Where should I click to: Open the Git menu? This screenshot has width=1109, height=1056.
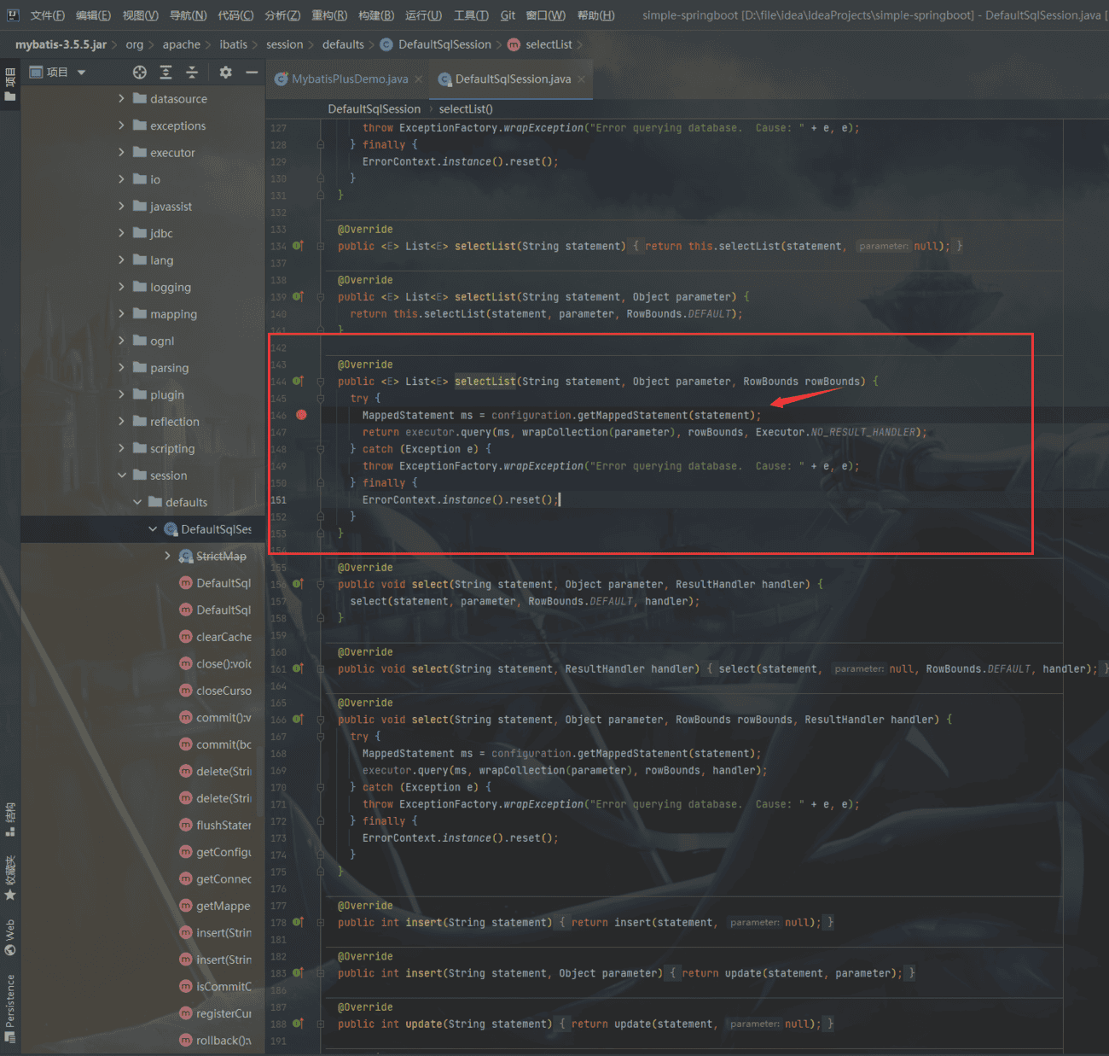click(508, 15)
